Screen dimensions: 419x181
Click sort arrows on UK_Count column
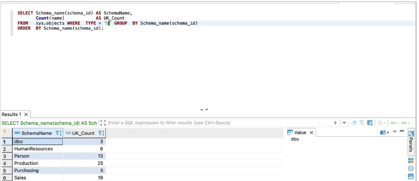pos(103,133)
